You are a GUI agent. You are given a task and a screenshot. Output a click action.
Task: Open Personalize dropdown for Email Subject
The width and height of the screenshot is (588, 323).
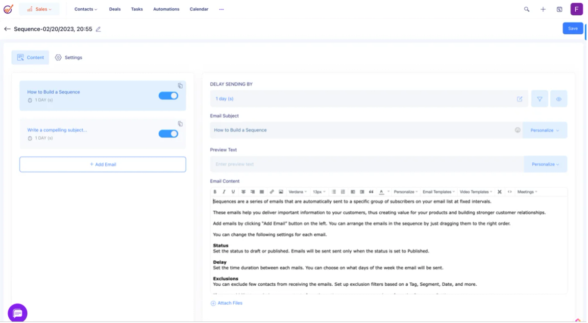pyautogui.click(x=545, y=130)
